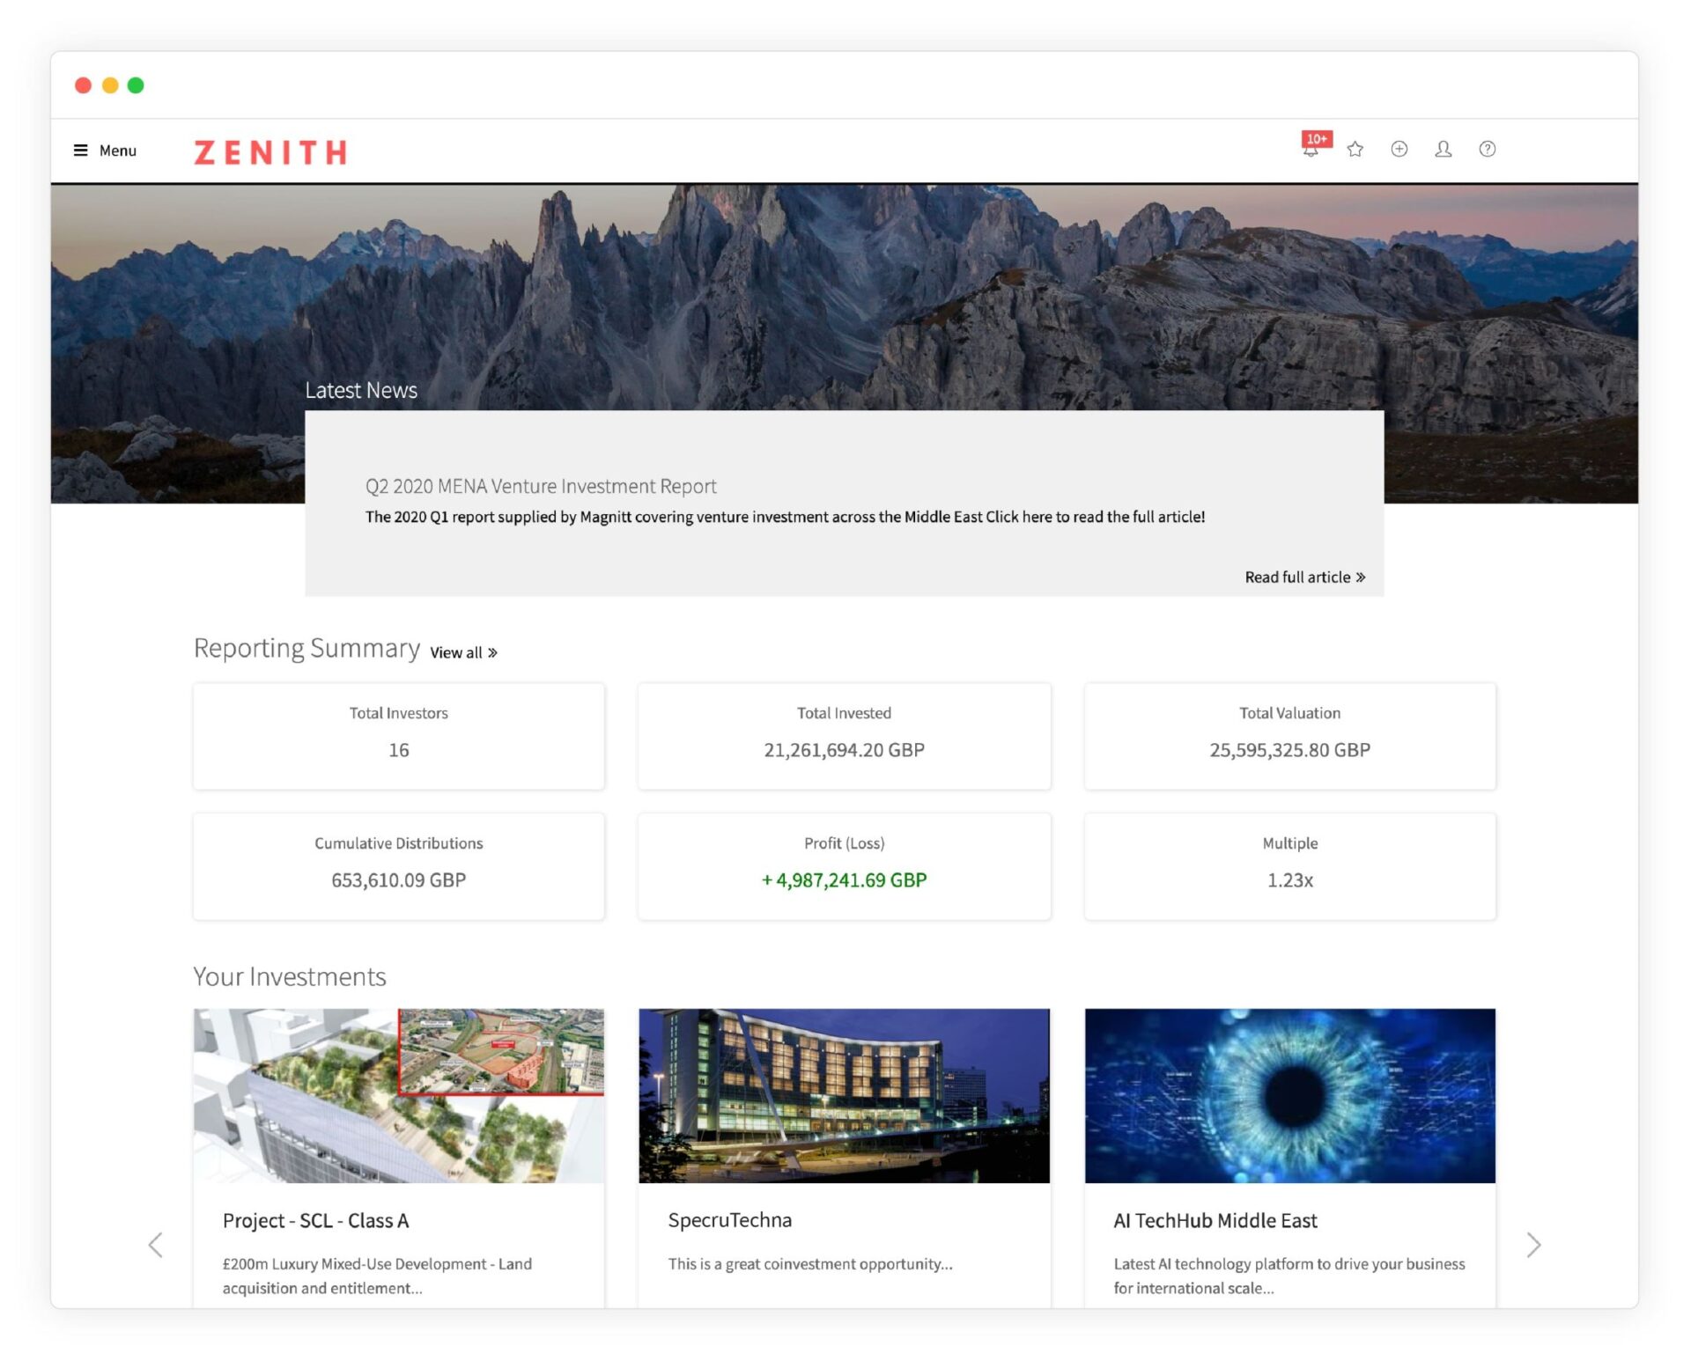Click the plus circle icon in the header

pyautogui.click(x=1399, y=150)
